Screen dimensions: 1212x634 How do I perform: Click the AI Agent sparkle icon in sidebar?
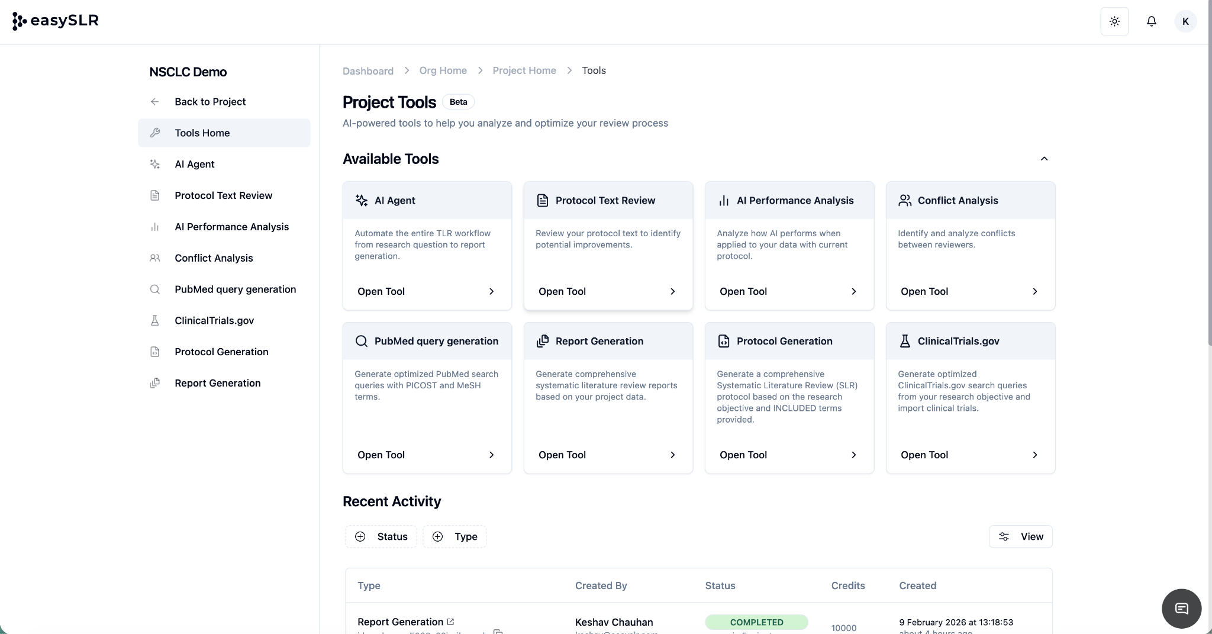[155, 164]
